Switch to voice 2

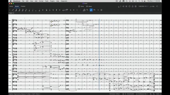(95, 10)
